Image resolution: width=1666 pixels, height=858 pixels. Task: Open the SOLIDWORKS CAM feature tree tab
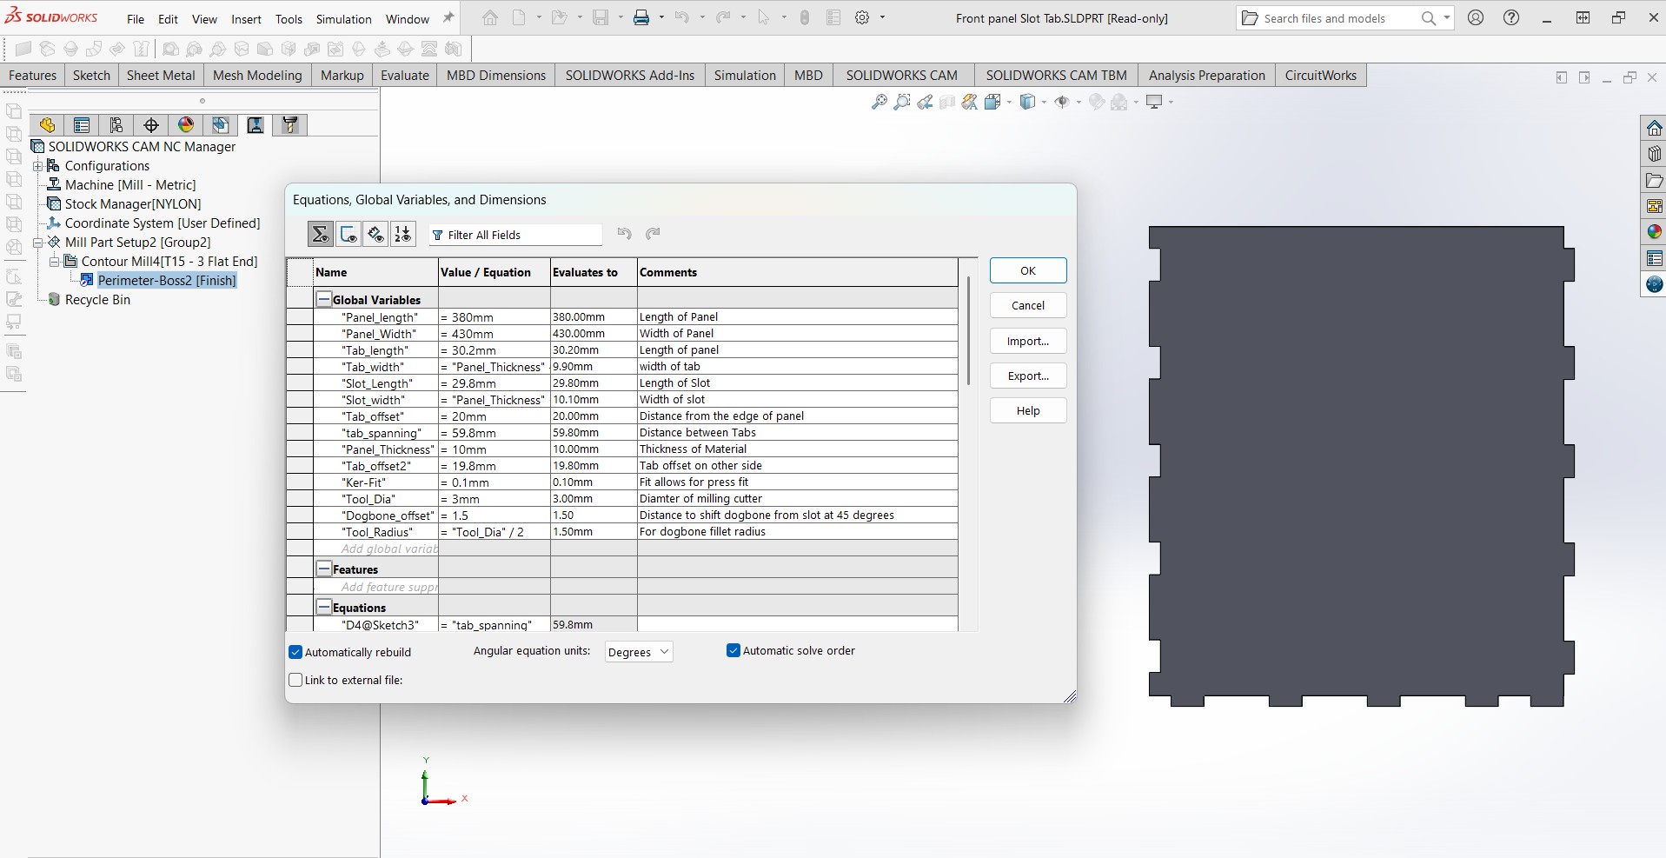pyautogui.click(x=221, y=125)
